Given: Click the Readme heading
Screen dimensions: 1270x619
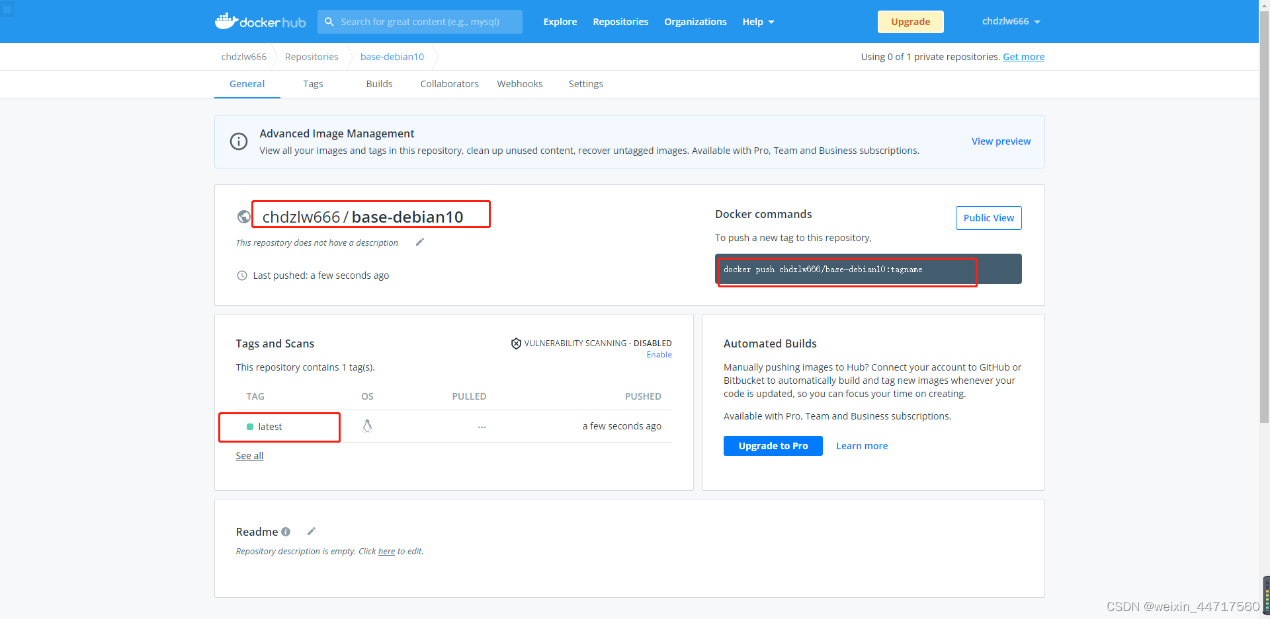Looking at the screenshot, I should (x=257, y=532).
